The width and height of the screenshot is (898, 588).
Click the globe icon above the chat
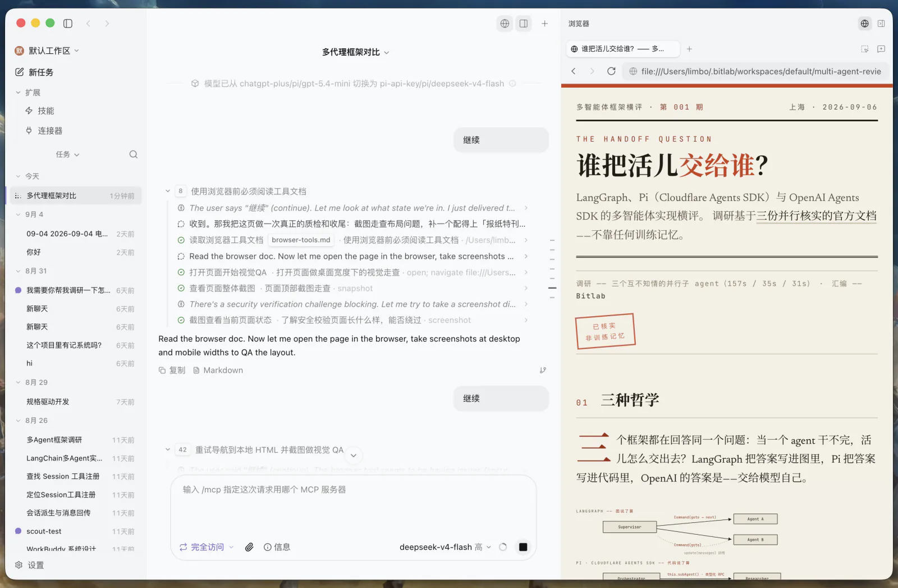click(x=505, y=24)
